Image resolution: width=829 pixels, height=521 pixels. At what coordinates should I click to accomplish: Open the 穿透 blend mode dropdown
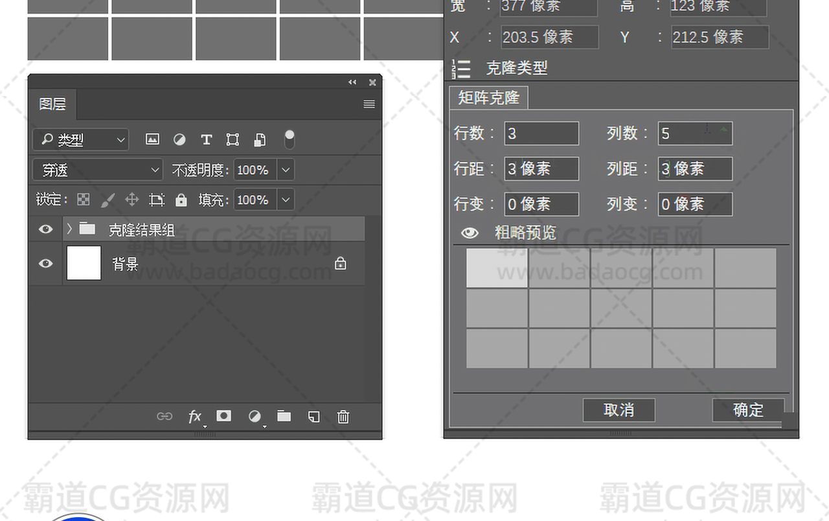click(97, 170)
